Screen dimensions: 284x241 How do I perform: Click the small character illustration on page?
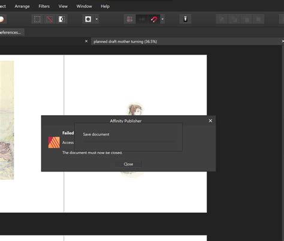(135, 109)
